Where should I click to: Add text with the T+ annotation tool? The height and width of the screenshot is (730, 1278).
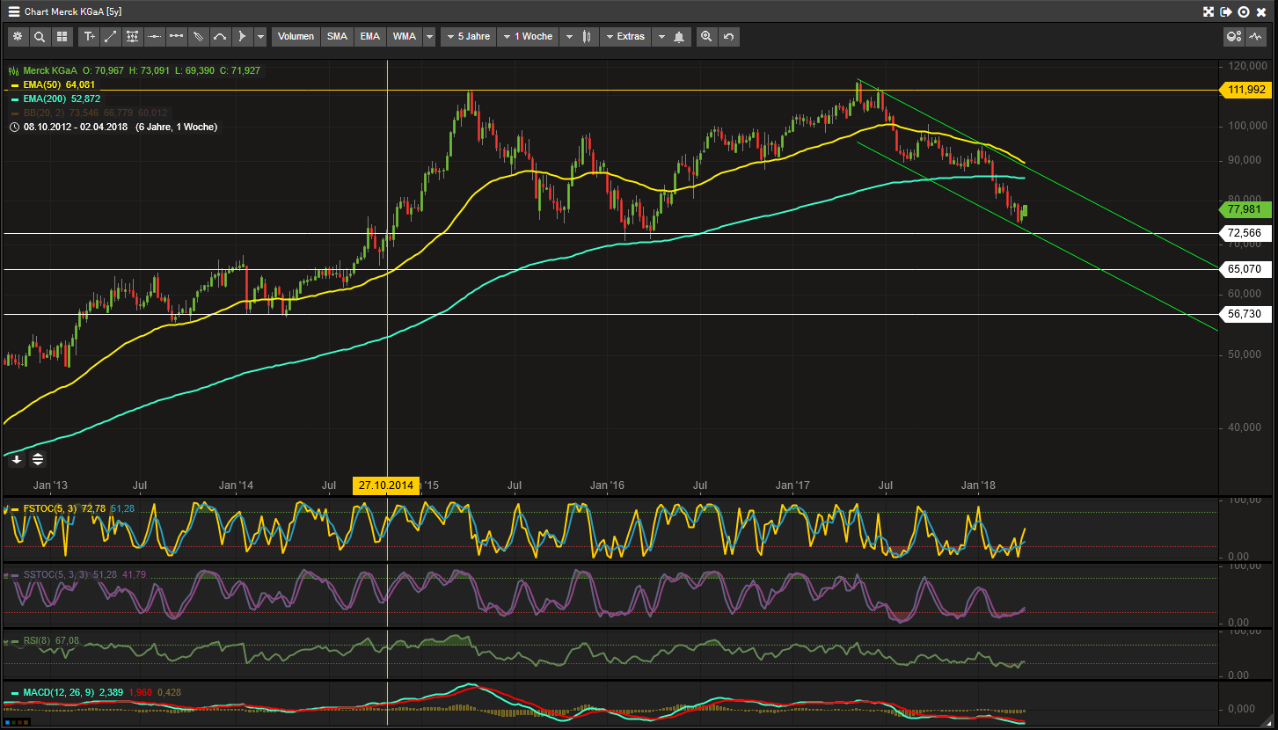pos(90,36)
